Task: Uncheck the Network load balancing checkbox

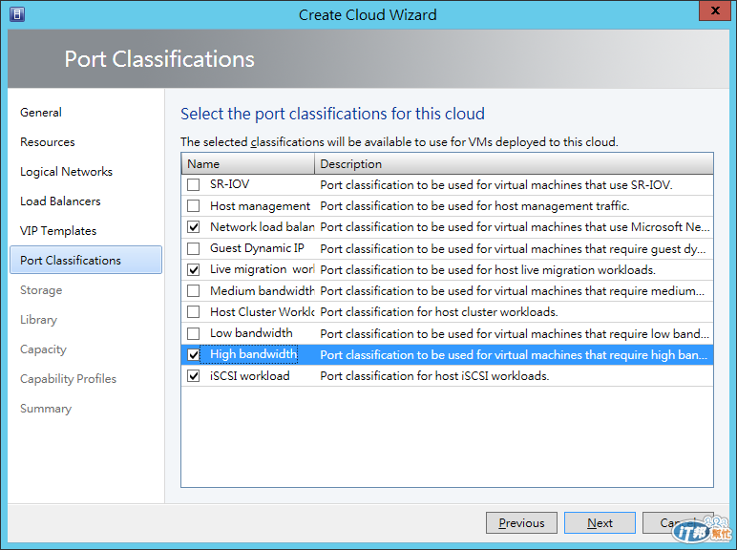Action: click(x=194, y=227)
